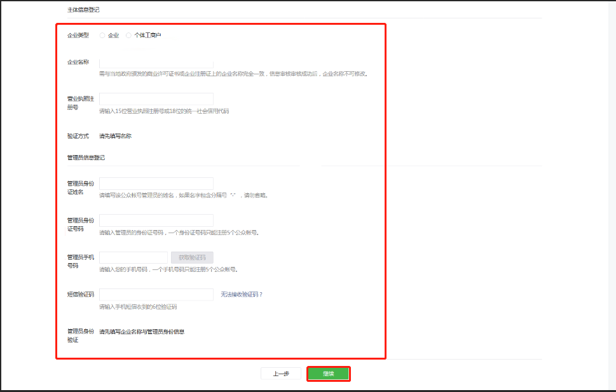Click the green 继续 button
The width and height of the screenshot is (616, 392).
click(x=329, y=374)
